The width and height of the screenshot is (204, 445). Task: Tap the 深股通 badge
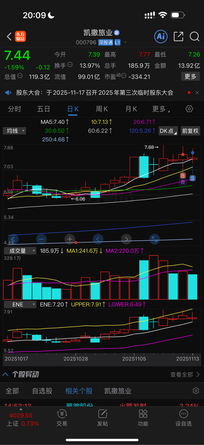pyautogui.click(x=105, y=42)
